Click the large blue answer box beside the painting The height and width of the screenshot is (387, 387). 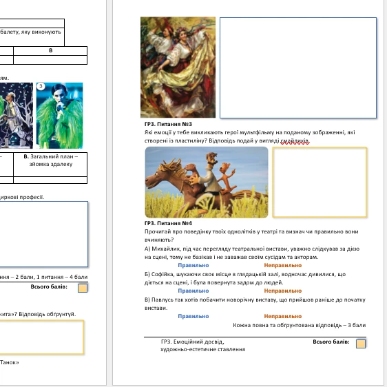298,68
